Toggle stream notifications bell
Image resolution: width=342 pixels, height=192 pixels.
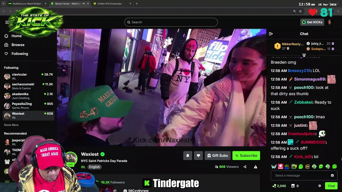[188, 155]
